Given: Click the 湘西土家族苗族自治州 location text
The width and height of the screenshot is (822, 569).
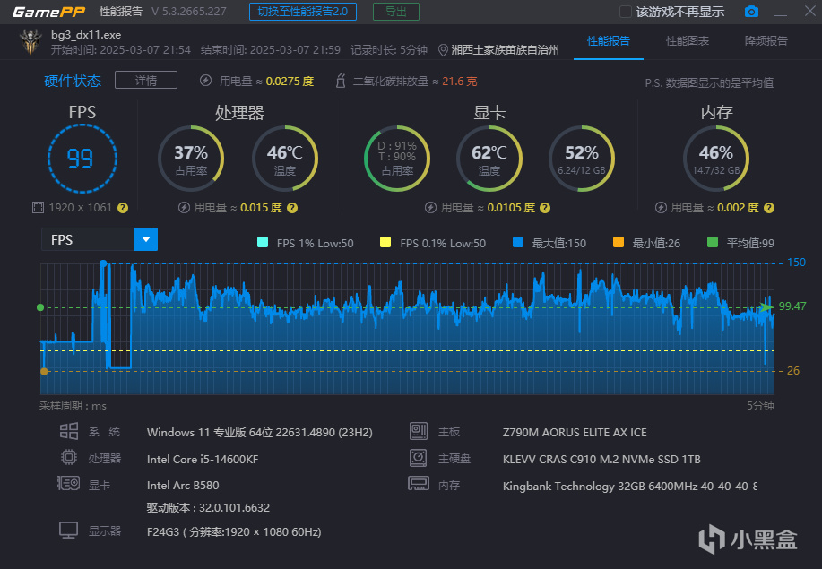Looking at the screenshot, I should pos(505,50).
